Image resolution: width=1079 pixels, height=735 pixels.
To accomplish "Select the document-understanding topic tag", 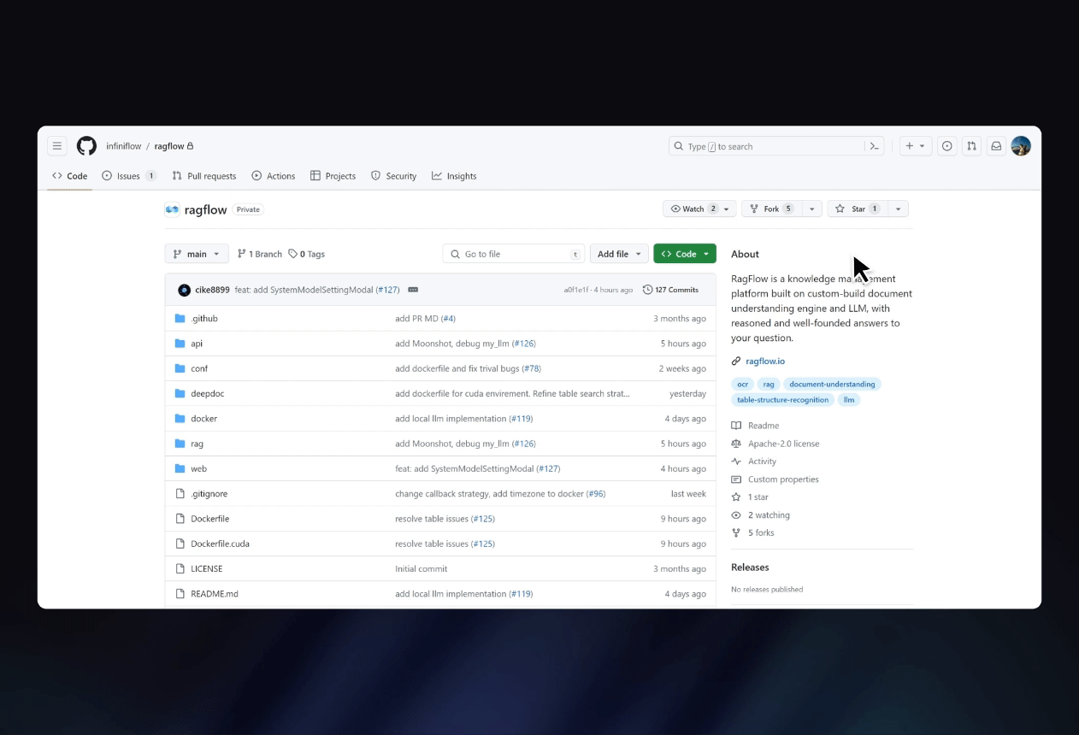I will point(831,385).
